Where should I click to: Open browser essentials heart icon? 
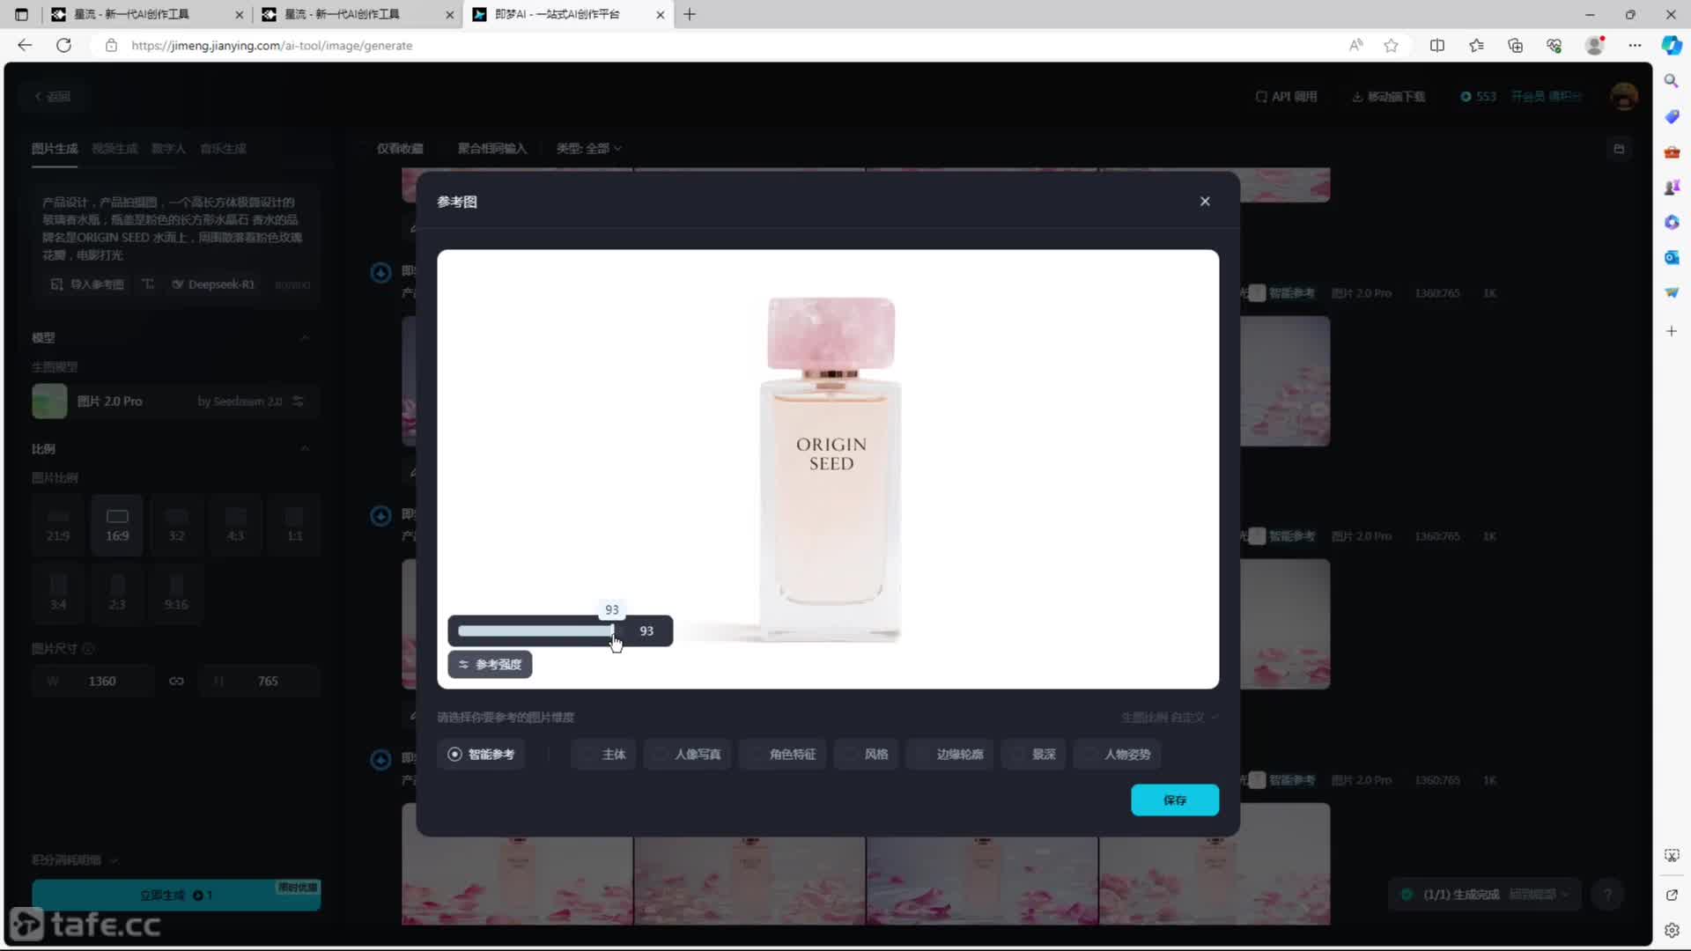1554,45
